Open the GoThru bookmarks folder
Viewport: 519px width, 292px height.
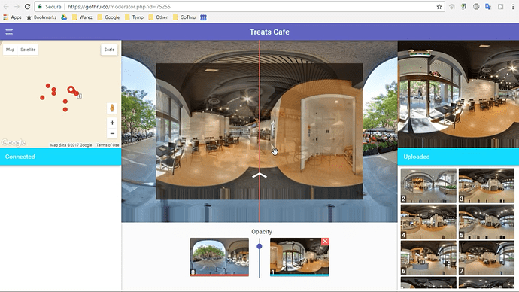tap(184, 17)
